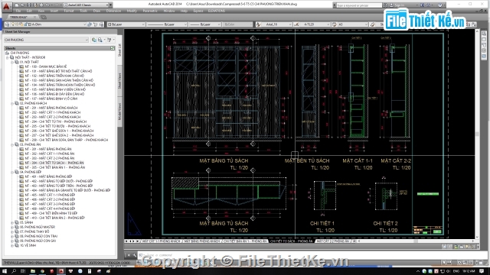This screenshot has width=490, height=275.
Task: Click the Dimension Style icon beside A-TL20
Action: [x=296, y=24]
